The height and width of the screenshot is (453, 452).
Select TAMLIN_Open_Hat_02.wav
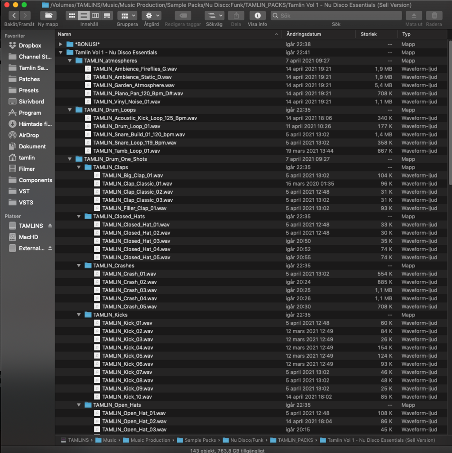click(x=251, y=421)
